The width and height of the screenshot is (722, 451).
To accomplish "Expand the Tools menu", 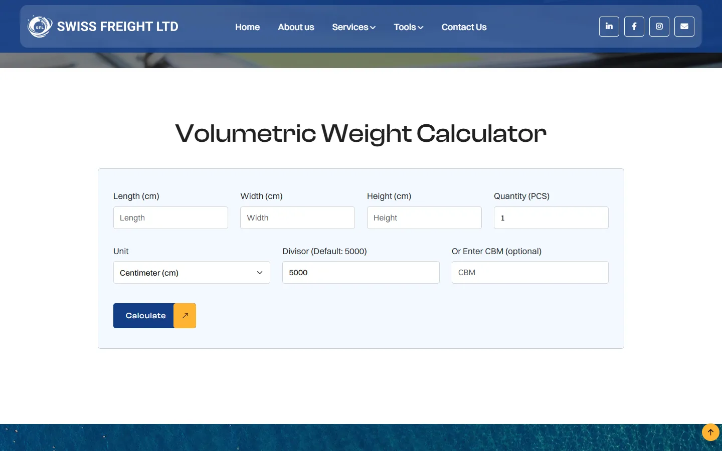I will click(409, 27).
